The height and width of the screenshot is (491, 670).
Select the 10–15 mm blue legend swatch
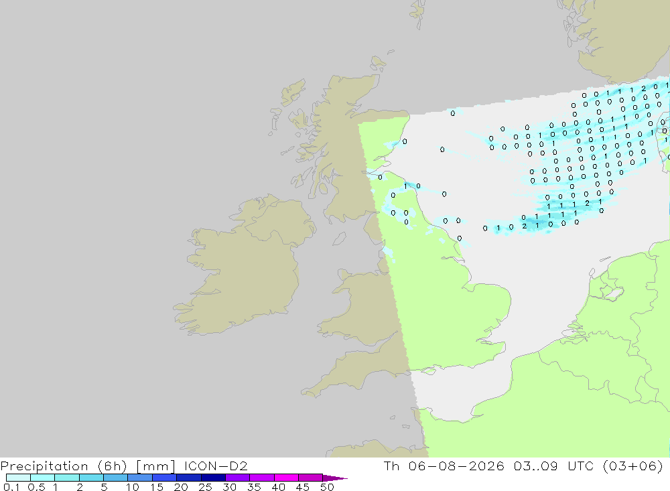[x=140, y=478]
